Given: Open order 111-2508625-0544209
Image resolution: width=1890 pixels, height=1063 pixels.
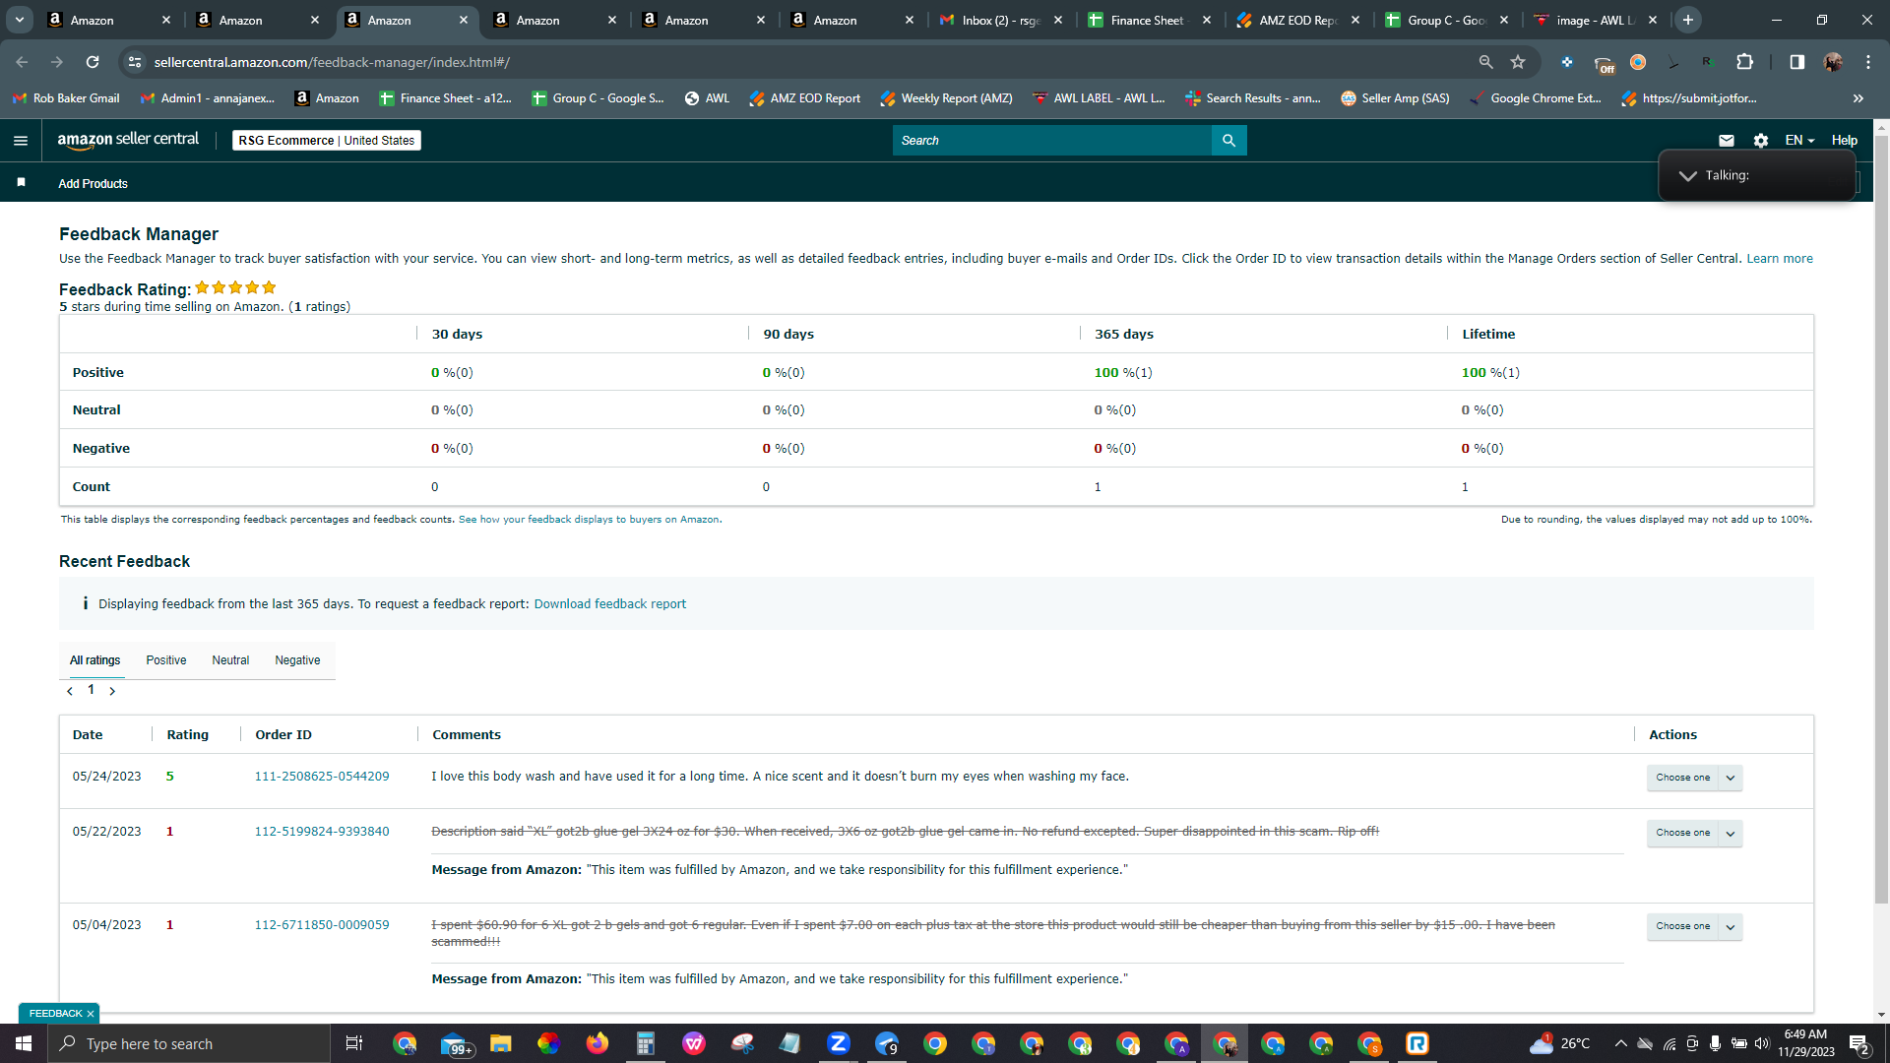Looking at the screenshot, I should [x=322, y=777].
